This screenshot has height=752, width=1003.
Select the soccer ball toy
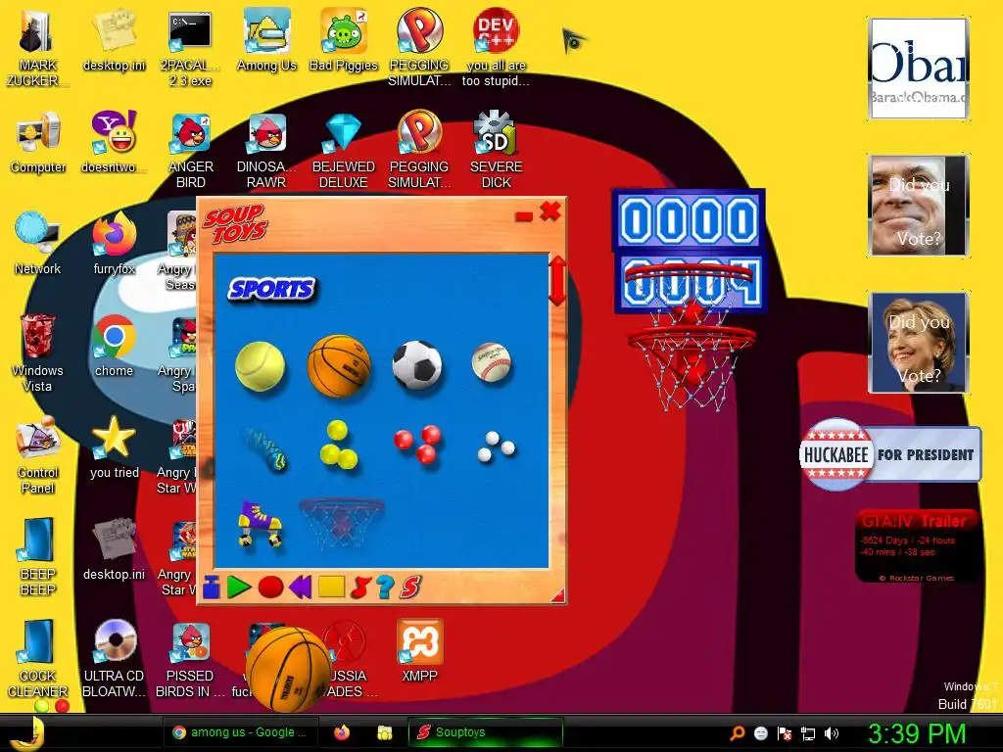[x=417, y=365]
